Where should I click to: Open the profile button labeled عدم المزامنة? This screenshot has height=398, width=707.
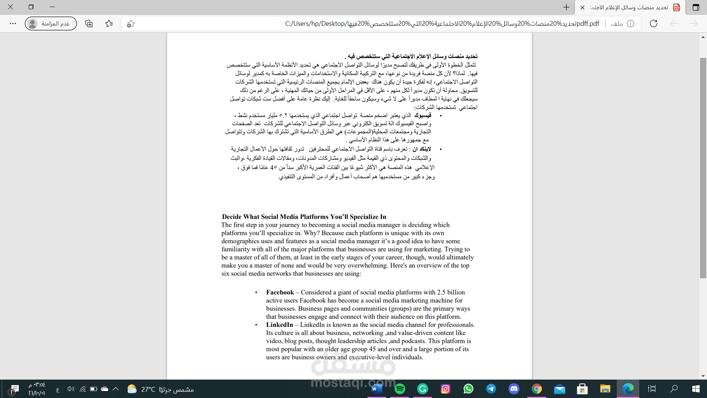click(51, 24)
